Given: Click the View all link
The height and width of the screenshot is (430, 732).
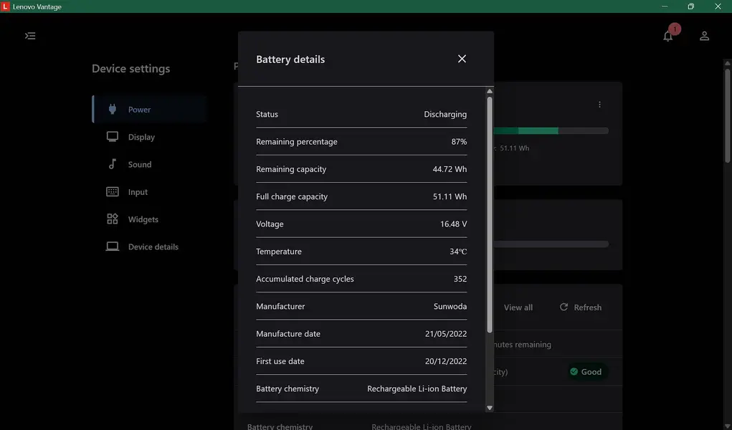Looking at the screenshot, I should 518,307.
